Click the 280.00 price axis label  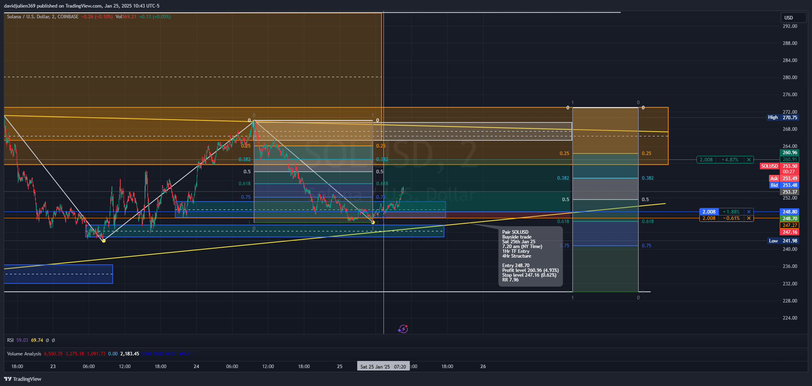point(790,78)
